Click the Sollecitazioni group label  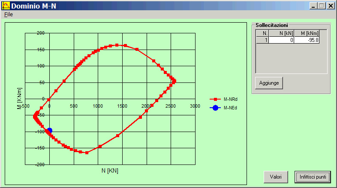[x=272, y=25]
